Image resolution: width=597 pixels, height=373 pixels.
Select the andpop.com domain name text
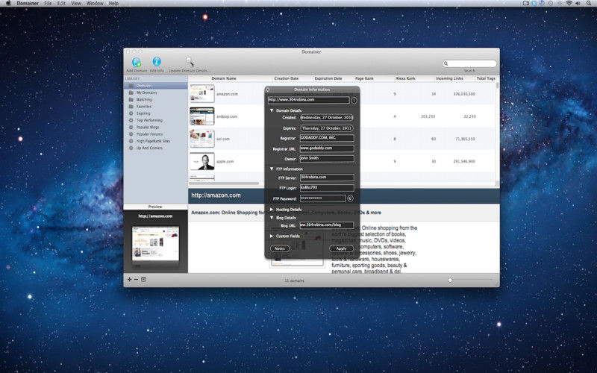[x=227, y=116]
